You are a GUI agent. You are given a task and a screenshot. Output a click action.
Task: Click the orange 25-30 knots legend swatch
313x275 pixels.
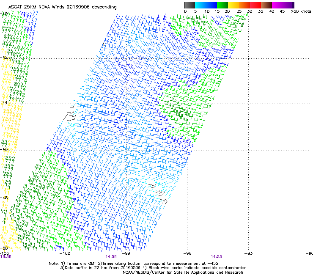coord(244,5)
